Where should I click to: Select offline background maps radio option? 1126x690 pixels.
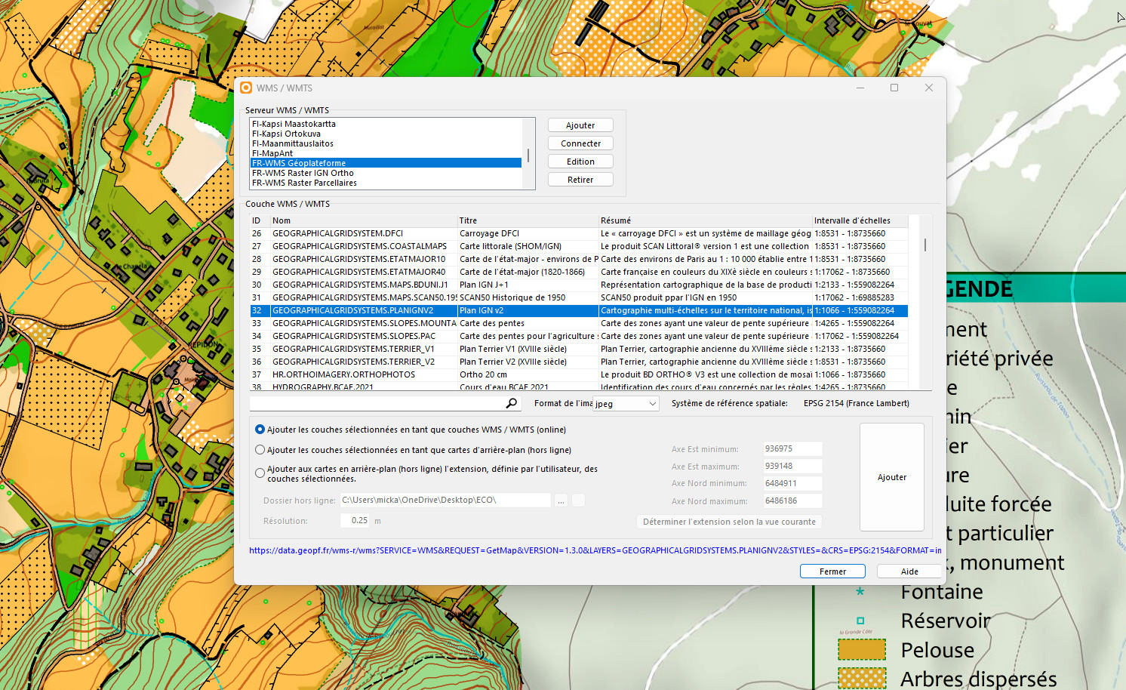(260, 450)
